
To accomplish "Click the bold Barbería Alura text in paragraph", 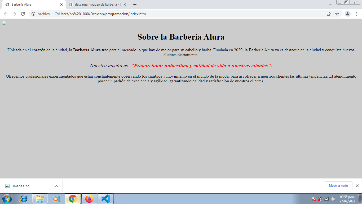I will click(87, 50).
